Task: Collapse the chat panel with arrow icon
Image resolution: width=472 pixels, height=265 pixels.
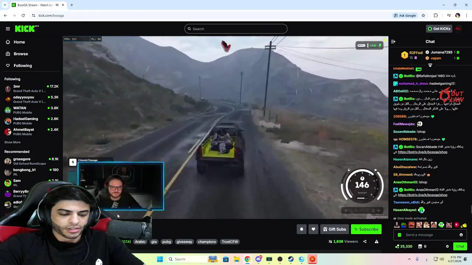Action: [393, 42]
